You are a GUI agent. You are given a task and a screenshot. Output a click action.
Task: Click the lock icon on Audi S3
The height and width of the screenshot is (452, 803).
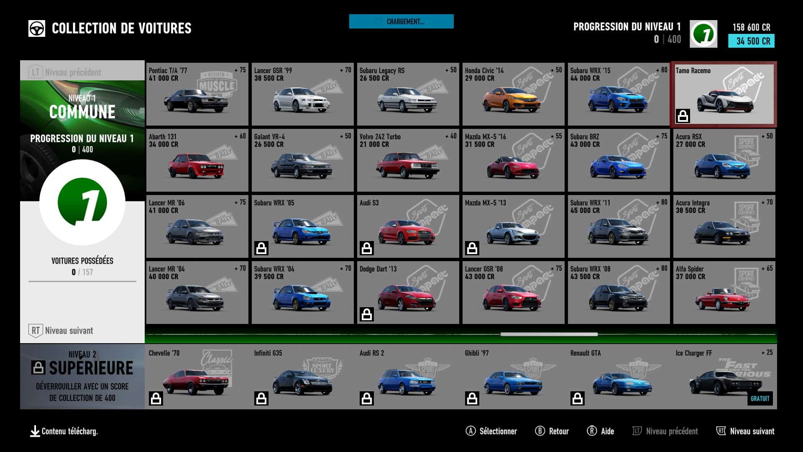point(367,248)
